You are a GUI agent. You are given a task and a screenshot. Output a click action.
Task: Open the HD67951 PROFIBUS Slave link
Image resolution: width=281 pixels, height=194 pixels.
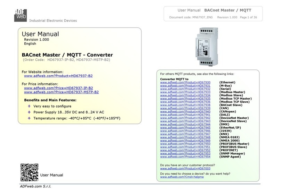185,147
